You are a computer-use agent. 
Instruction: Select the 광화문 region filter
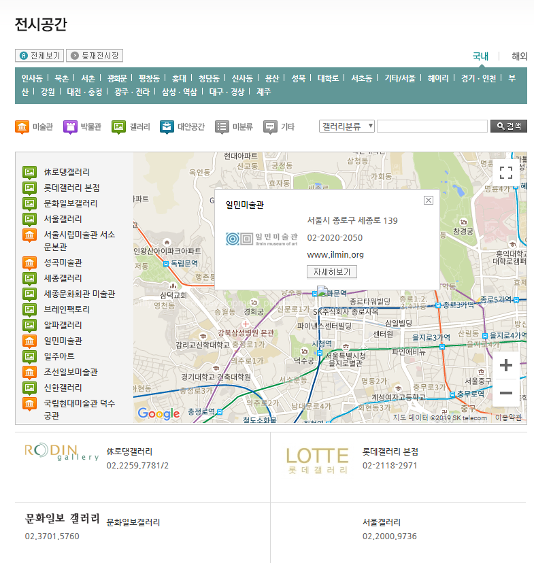pyautogui.click(x=117, y=78)
